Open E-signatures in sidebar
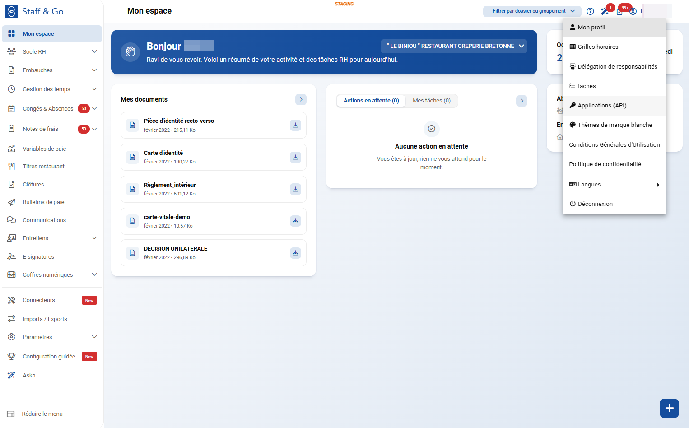The width and height of the screenshot is (689, 428). tap(52, 257)
